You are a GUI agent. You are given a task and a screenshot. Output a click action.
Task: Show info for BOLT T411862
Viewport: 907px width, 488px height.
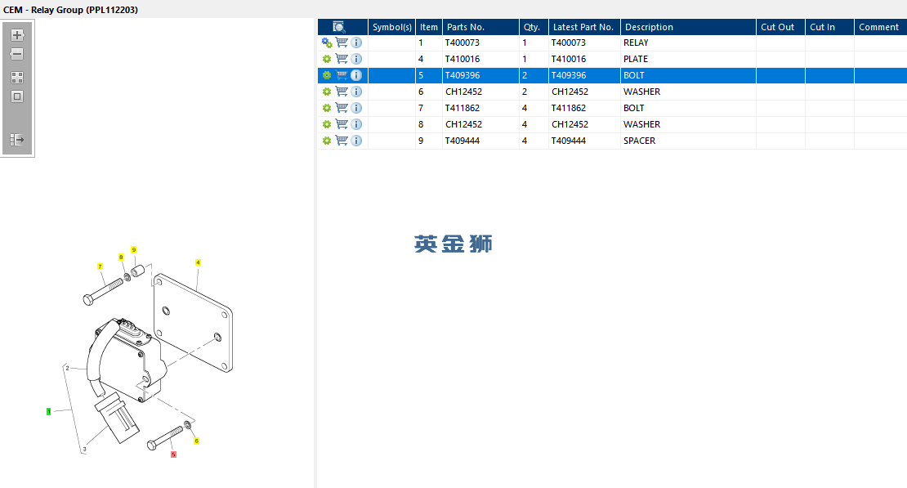356,108
